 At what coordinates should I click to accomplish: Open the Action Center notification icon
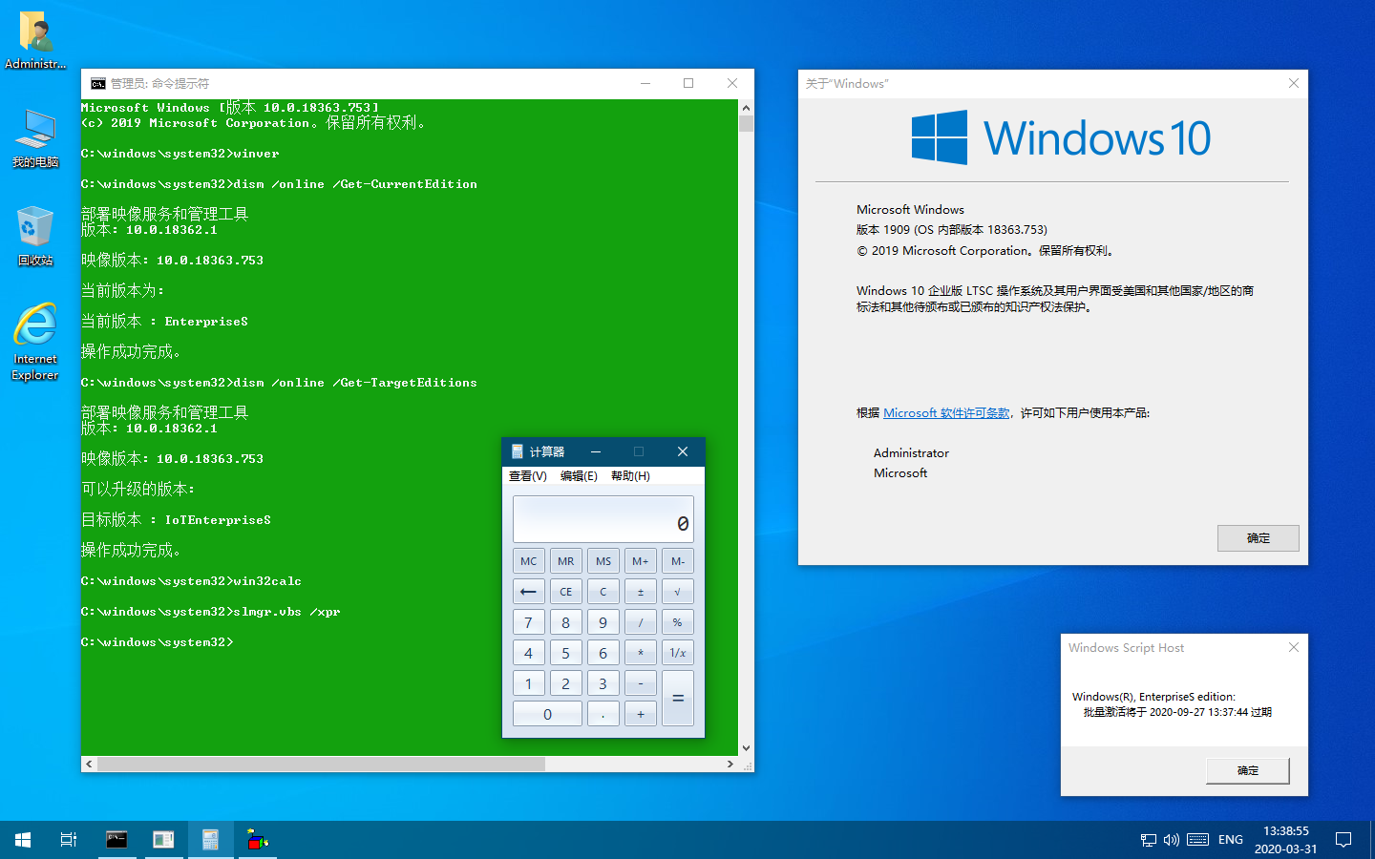[1343, 840]
